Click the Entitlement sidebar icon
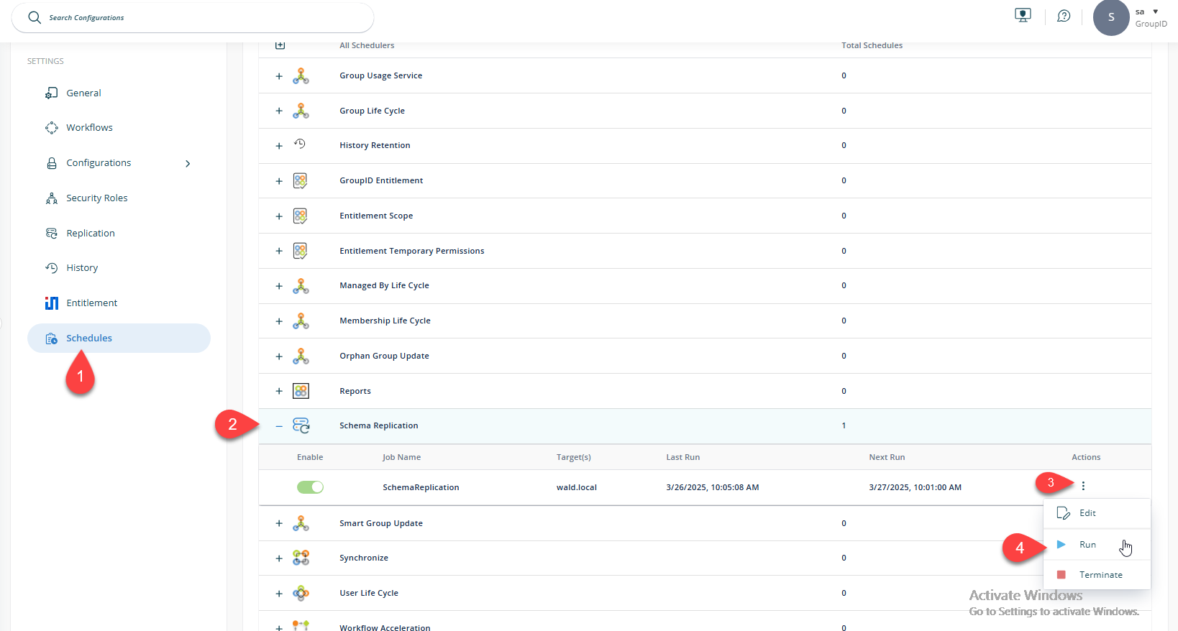This screenshot has width=1178, height=631. 52,303
